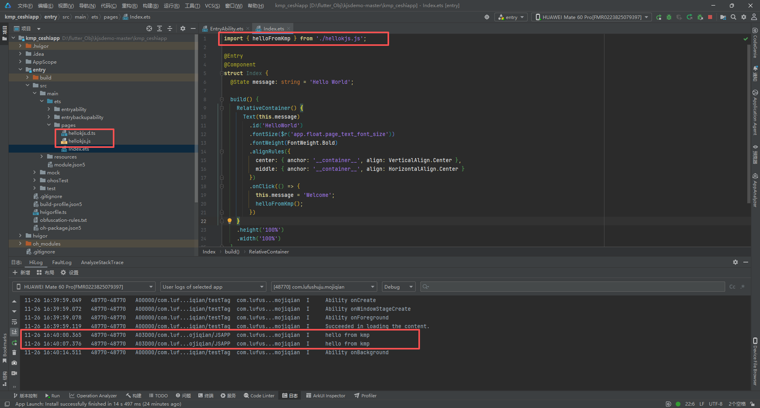Screen dimensions: 760x408
Task: Collapse the entry folder in tree
Action: click(x=20, y=70)
